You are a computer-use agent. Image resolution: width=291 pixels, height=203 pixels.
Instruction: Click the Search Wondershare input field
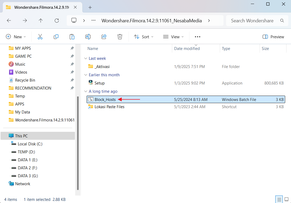[252, 20]
